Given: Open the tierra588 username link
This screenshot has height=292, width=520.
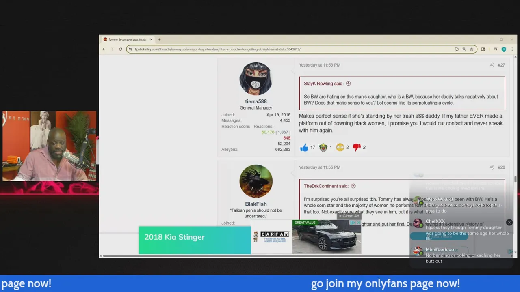Looking at the screenshot, I should (x=256, y=101).
